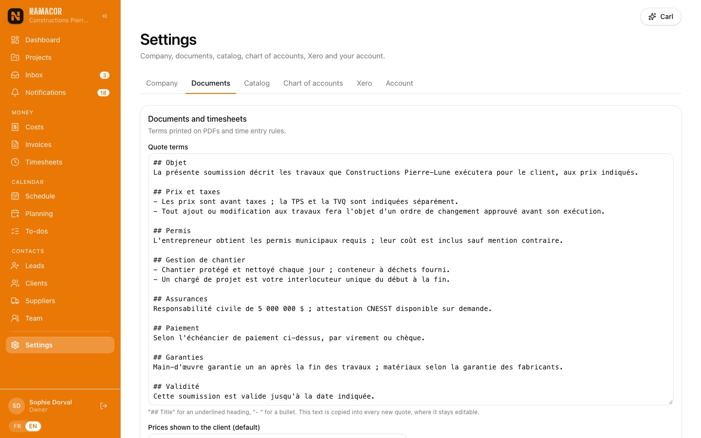Click the Clients people icon
This screenshot has height=438, width=701.
tap(15, 283)
